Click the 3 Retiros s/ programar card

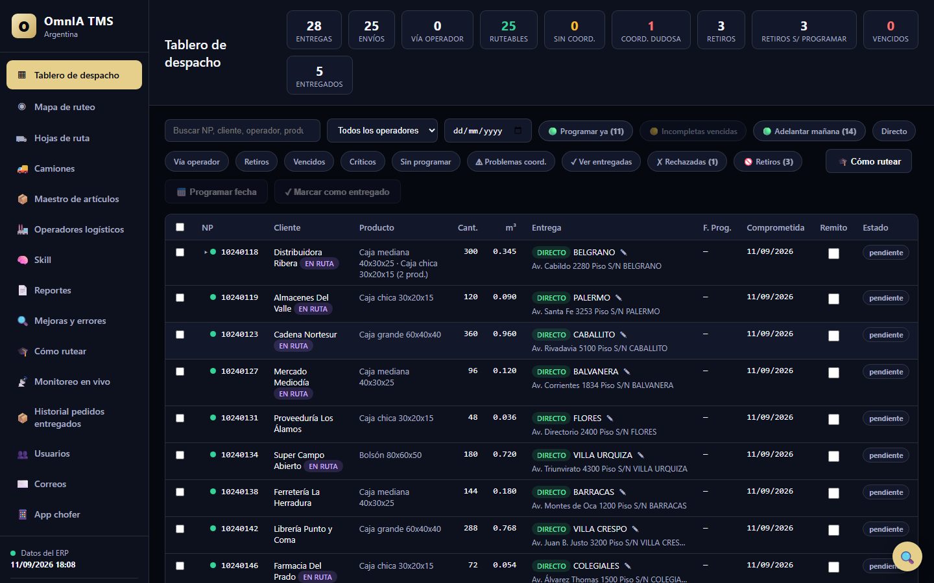[x=804, y=30]
